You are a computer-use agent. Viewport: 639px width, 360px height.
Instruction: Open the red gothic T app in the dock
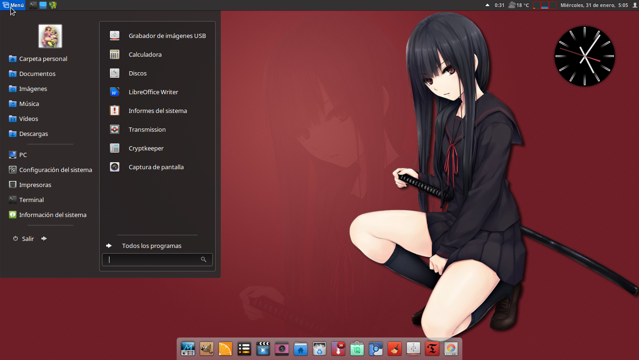[x=432, y=348]
